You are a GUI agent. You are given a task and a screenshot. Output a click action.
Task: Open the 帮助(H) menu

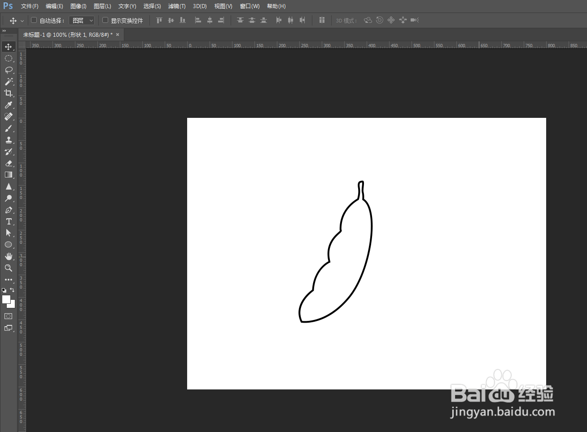tap(276, 6)
